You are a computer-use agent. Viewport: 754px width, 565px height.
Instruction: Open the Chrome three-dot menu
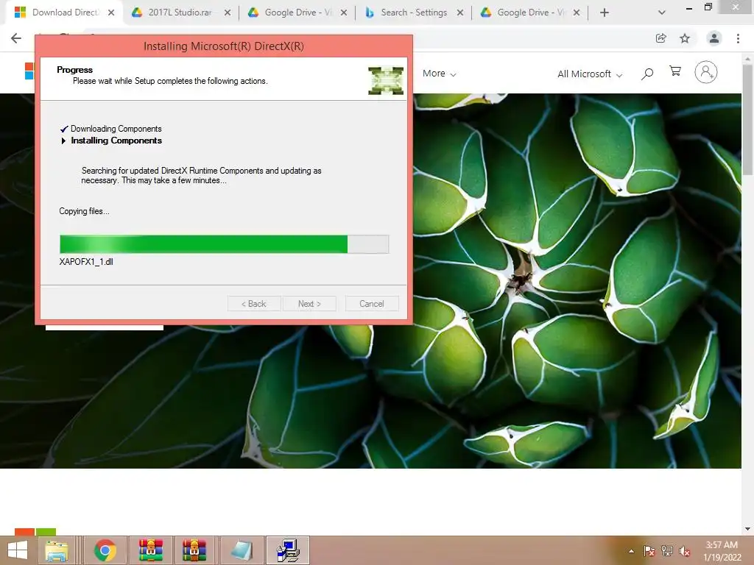click(738, 38)
